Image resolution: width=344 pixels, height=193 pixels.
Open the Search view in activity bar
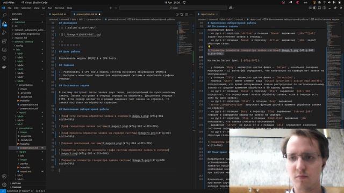coord(4,15)
